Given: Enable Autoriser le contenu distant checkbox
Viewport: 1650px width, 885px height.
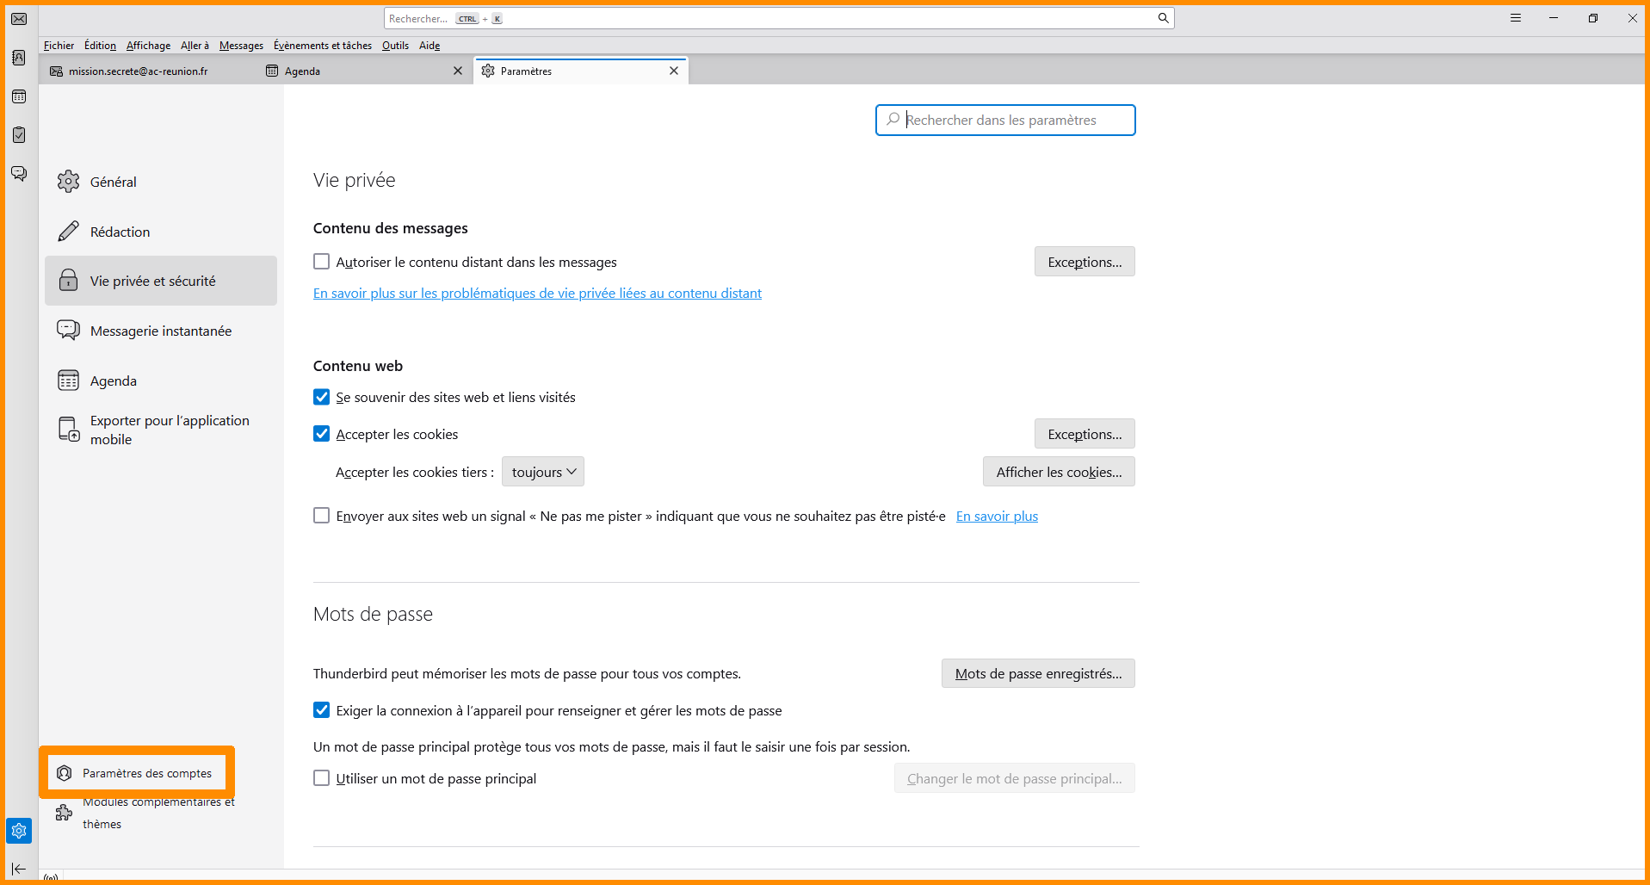Looking at the screenshot, I should pyautogui.click(x=322, y=262).
